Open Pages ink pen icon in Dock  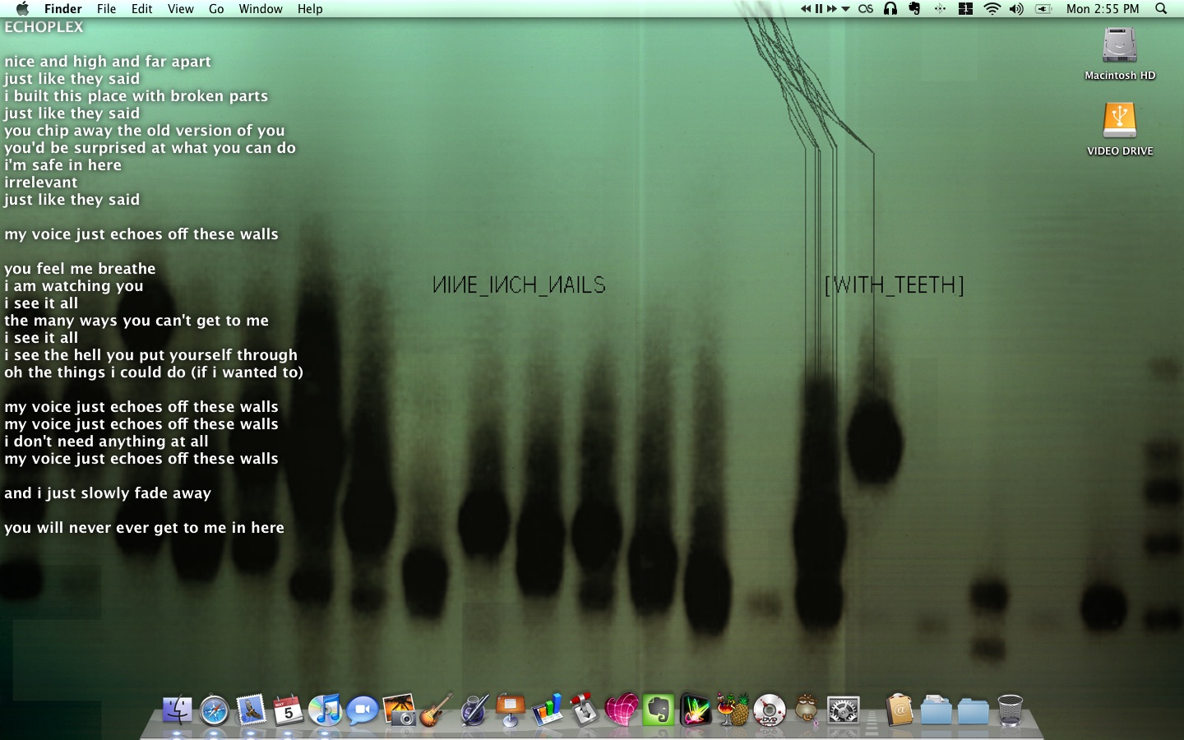[x=474, y=710]
